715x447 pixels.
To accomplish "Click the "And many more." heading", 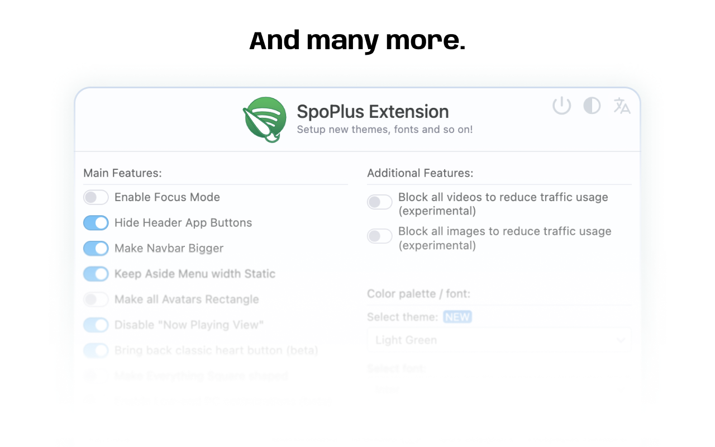I will [357, 40].
